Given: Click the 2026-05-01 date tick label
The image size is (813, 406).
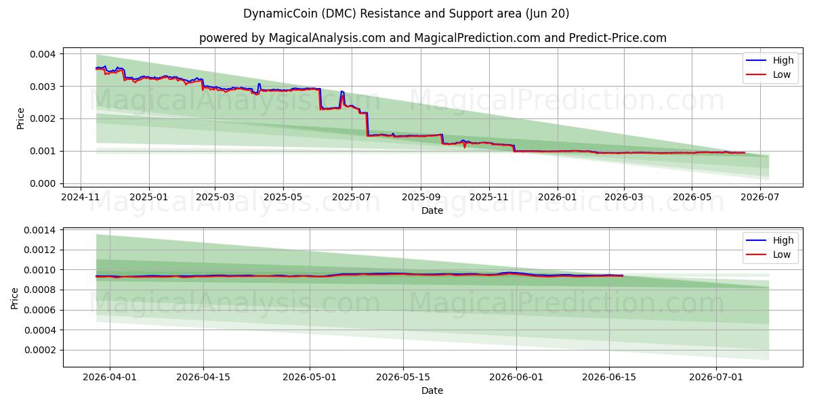Looking at the screenshot, I should 310,377.
